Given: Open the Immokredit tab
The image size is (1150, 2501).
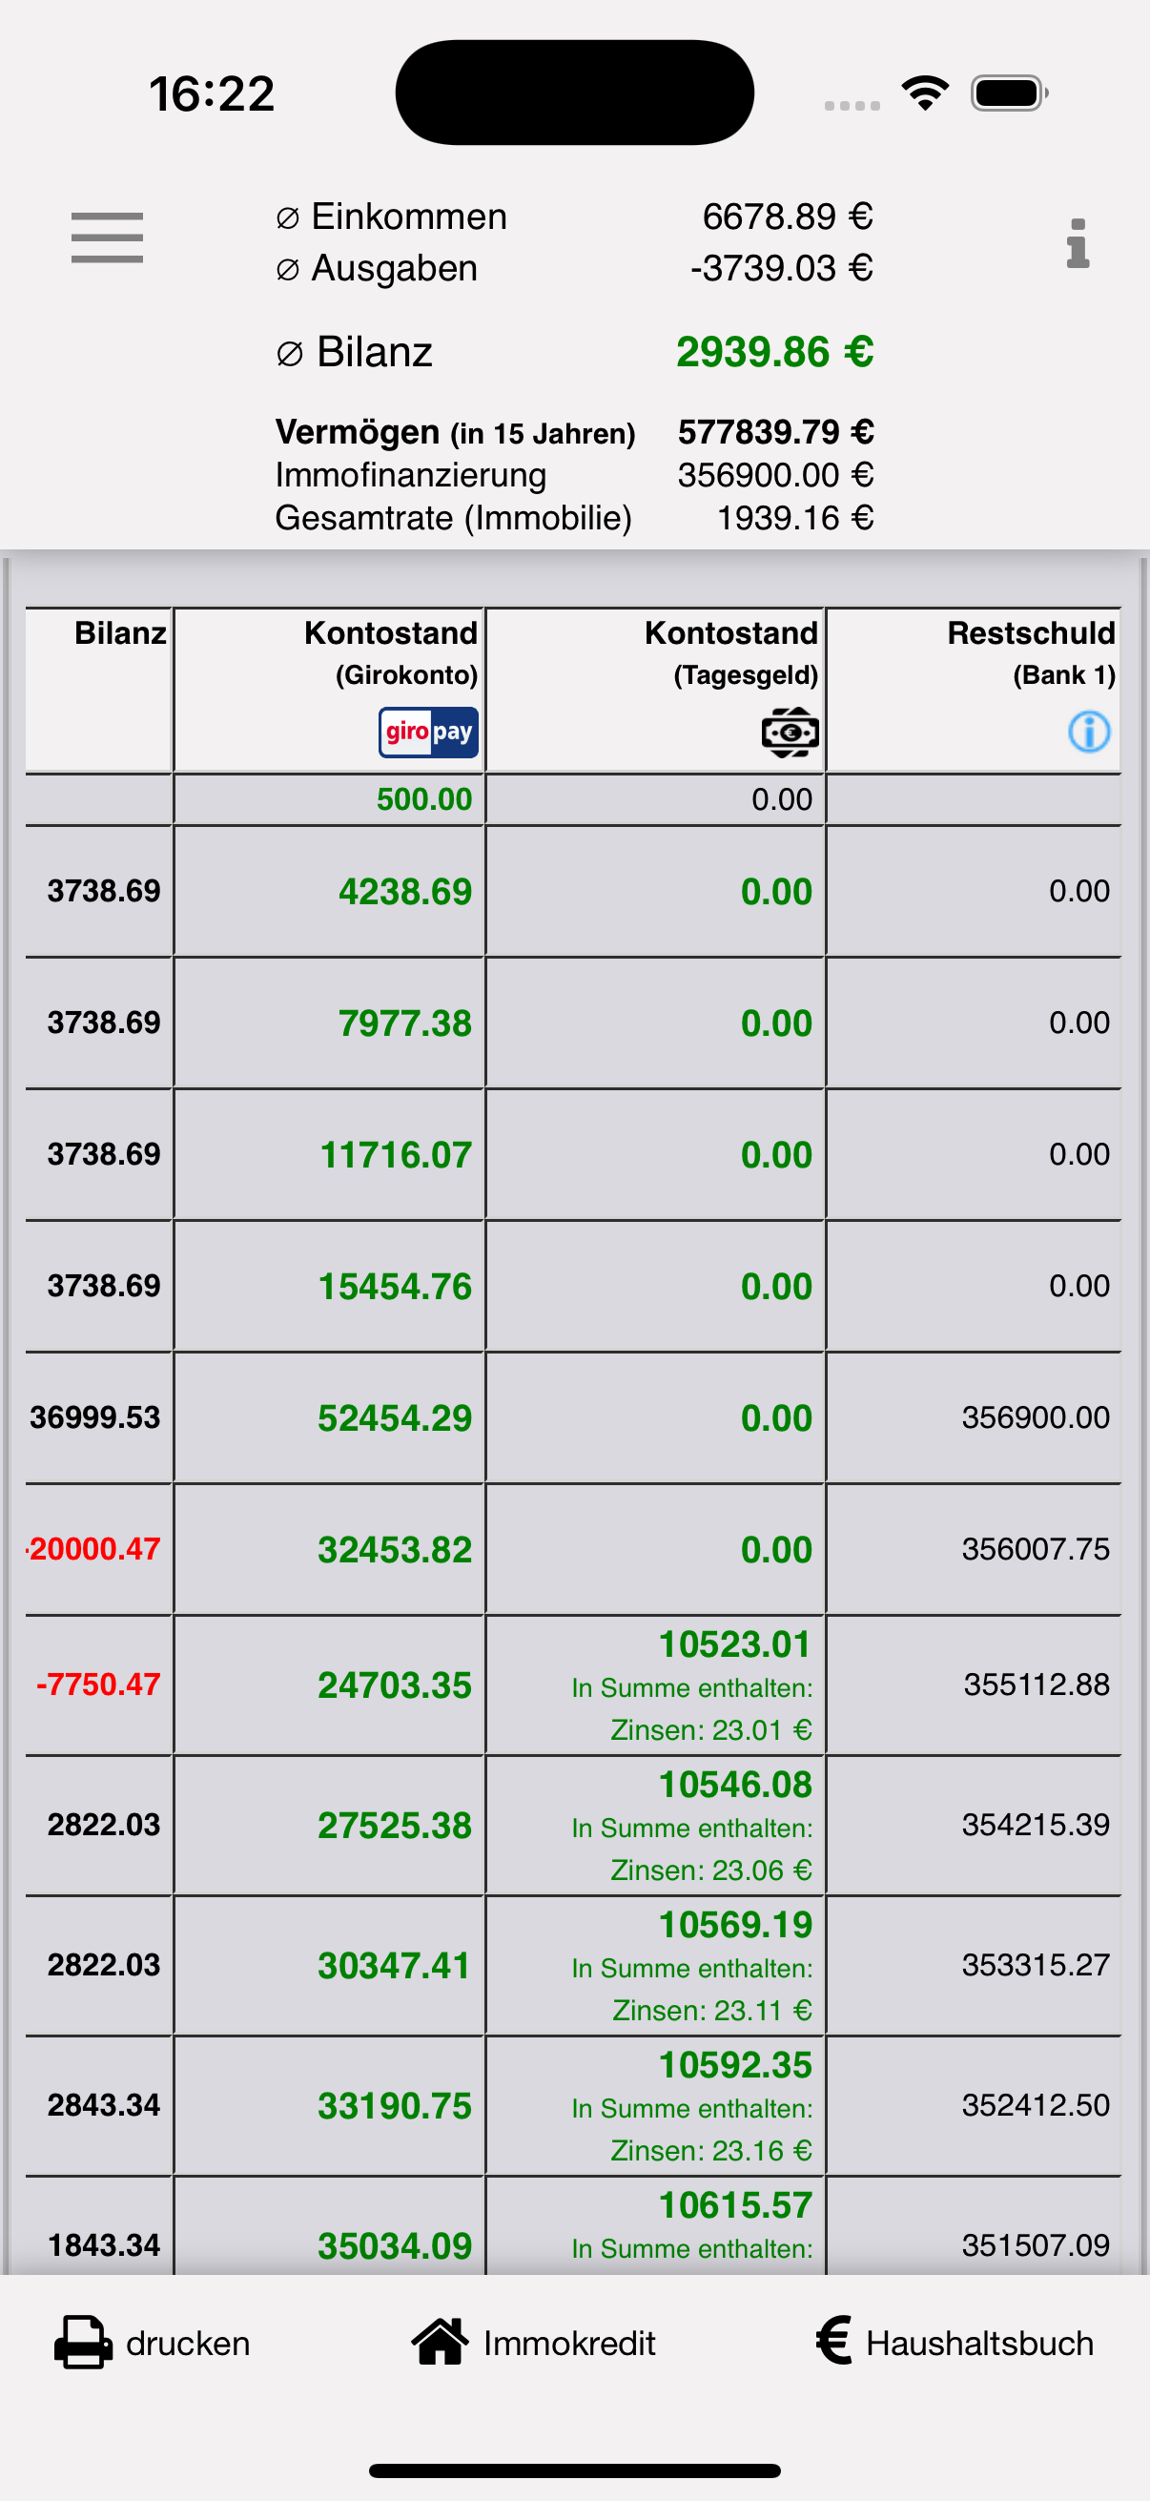Looking at the screenshot, I should pos(534,2342).
